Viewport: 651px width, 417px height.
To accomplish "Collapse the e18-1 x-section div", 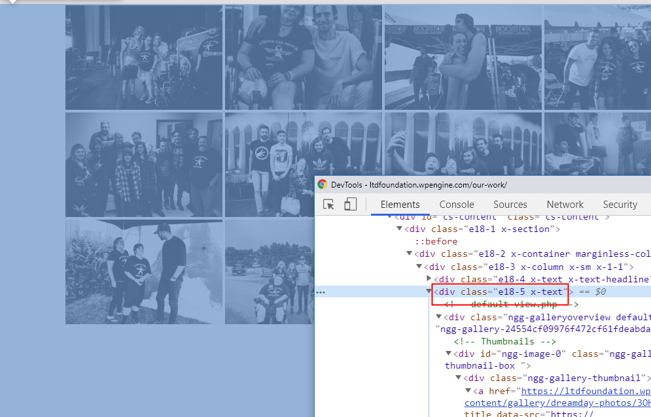I will (399, 229).
